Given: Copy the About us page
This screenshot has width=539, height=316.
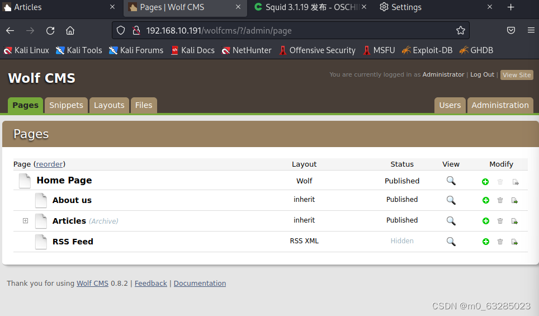Looking at the screenshot, I should point(514,200).
